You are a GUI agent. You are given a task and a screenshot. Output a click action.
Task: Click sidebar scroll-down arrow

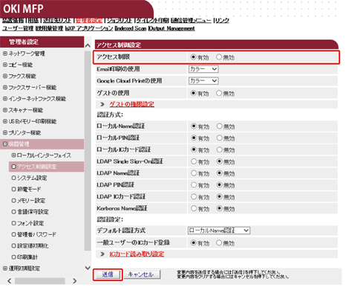88,268
